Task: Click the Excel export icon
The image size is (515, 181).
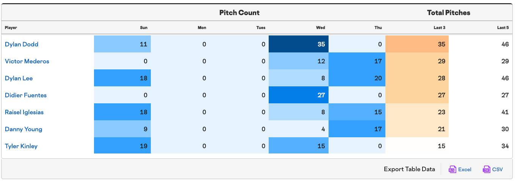Action: point(452,169)
